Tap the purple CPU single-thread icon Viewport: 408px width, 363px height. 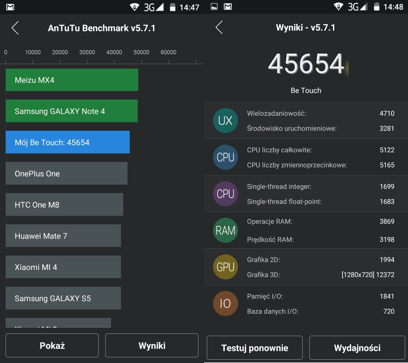[225, 194]
